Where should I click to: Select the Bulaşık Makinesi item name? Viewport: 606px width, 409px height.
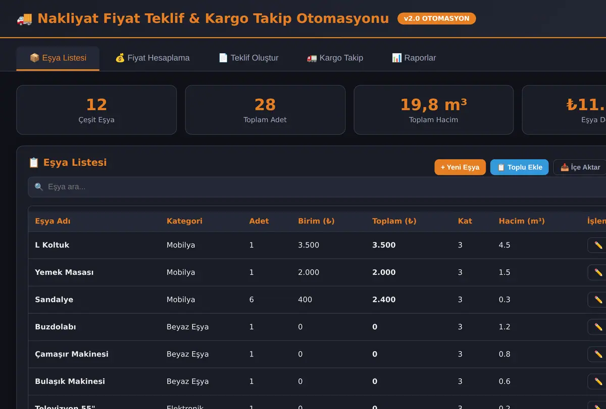coord(70,381)
